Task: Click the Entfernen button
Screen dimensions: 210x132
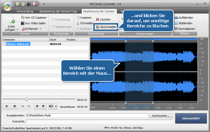Action: (x=30, y=29)
